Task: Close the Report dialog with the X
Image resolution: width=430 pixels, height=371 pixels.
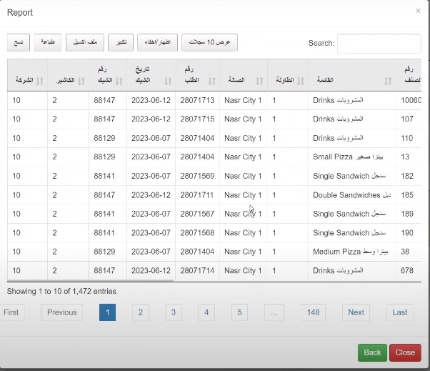Action: 418,11
